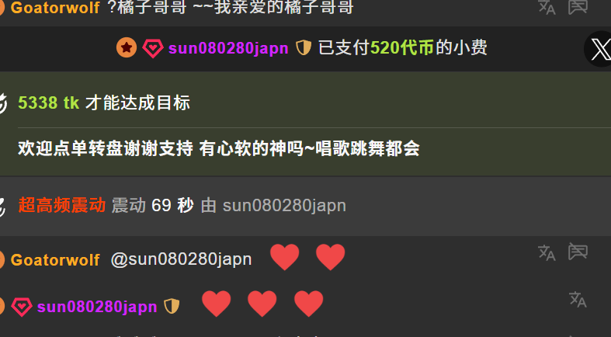Click the pink diamond badge beside the bottom sun080280japn
The image size is (611, 337).
coord(22,307)
